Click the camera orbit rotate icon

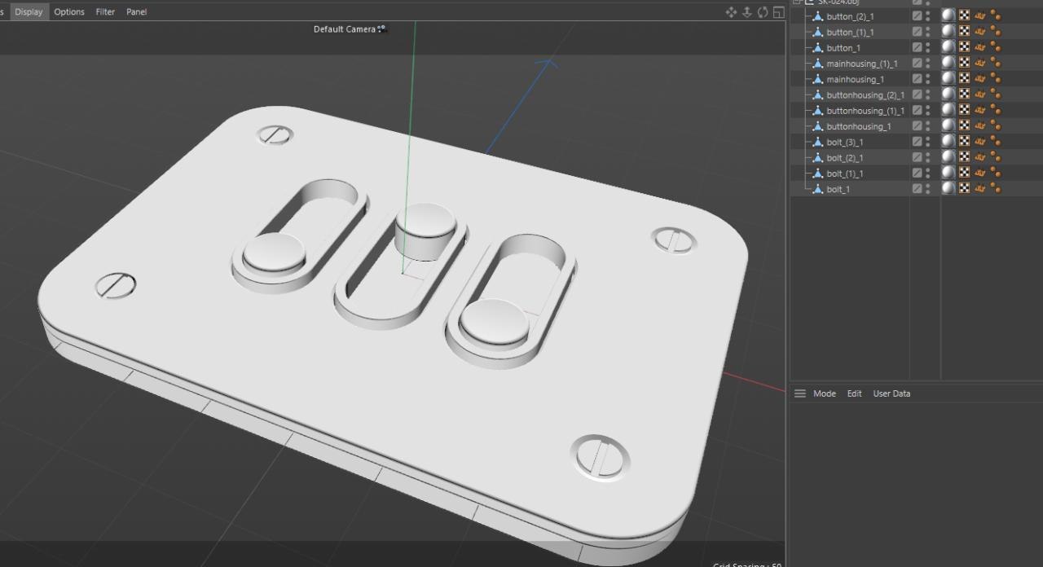pyautogui.click(x=763, y=12)
